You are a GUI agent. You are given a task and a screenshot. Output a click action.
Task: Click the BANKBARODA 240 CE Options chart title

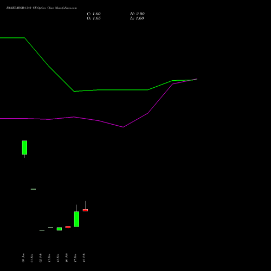click(x=42, y=8)
